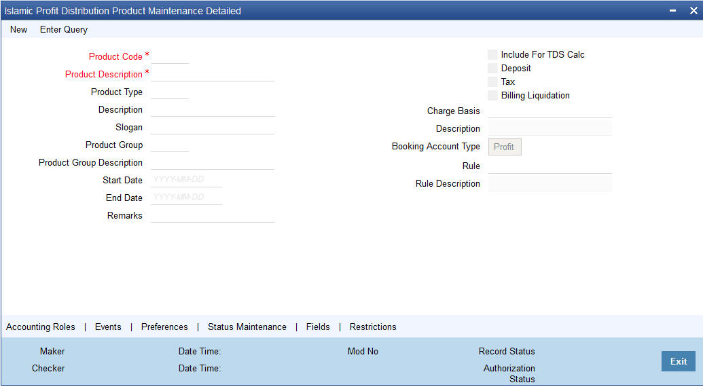Tick Billing Liquidation checkbox

(x=492, y=96)
